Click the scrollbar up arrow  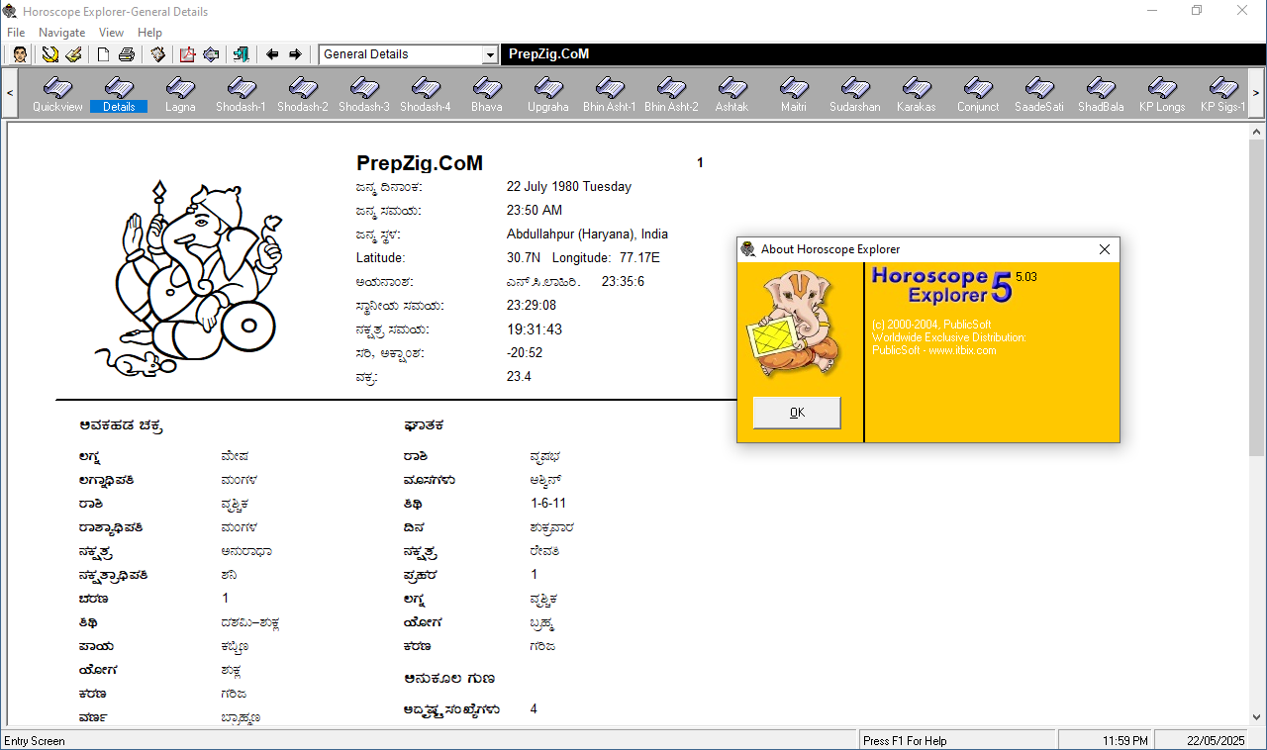point(1257,130)
